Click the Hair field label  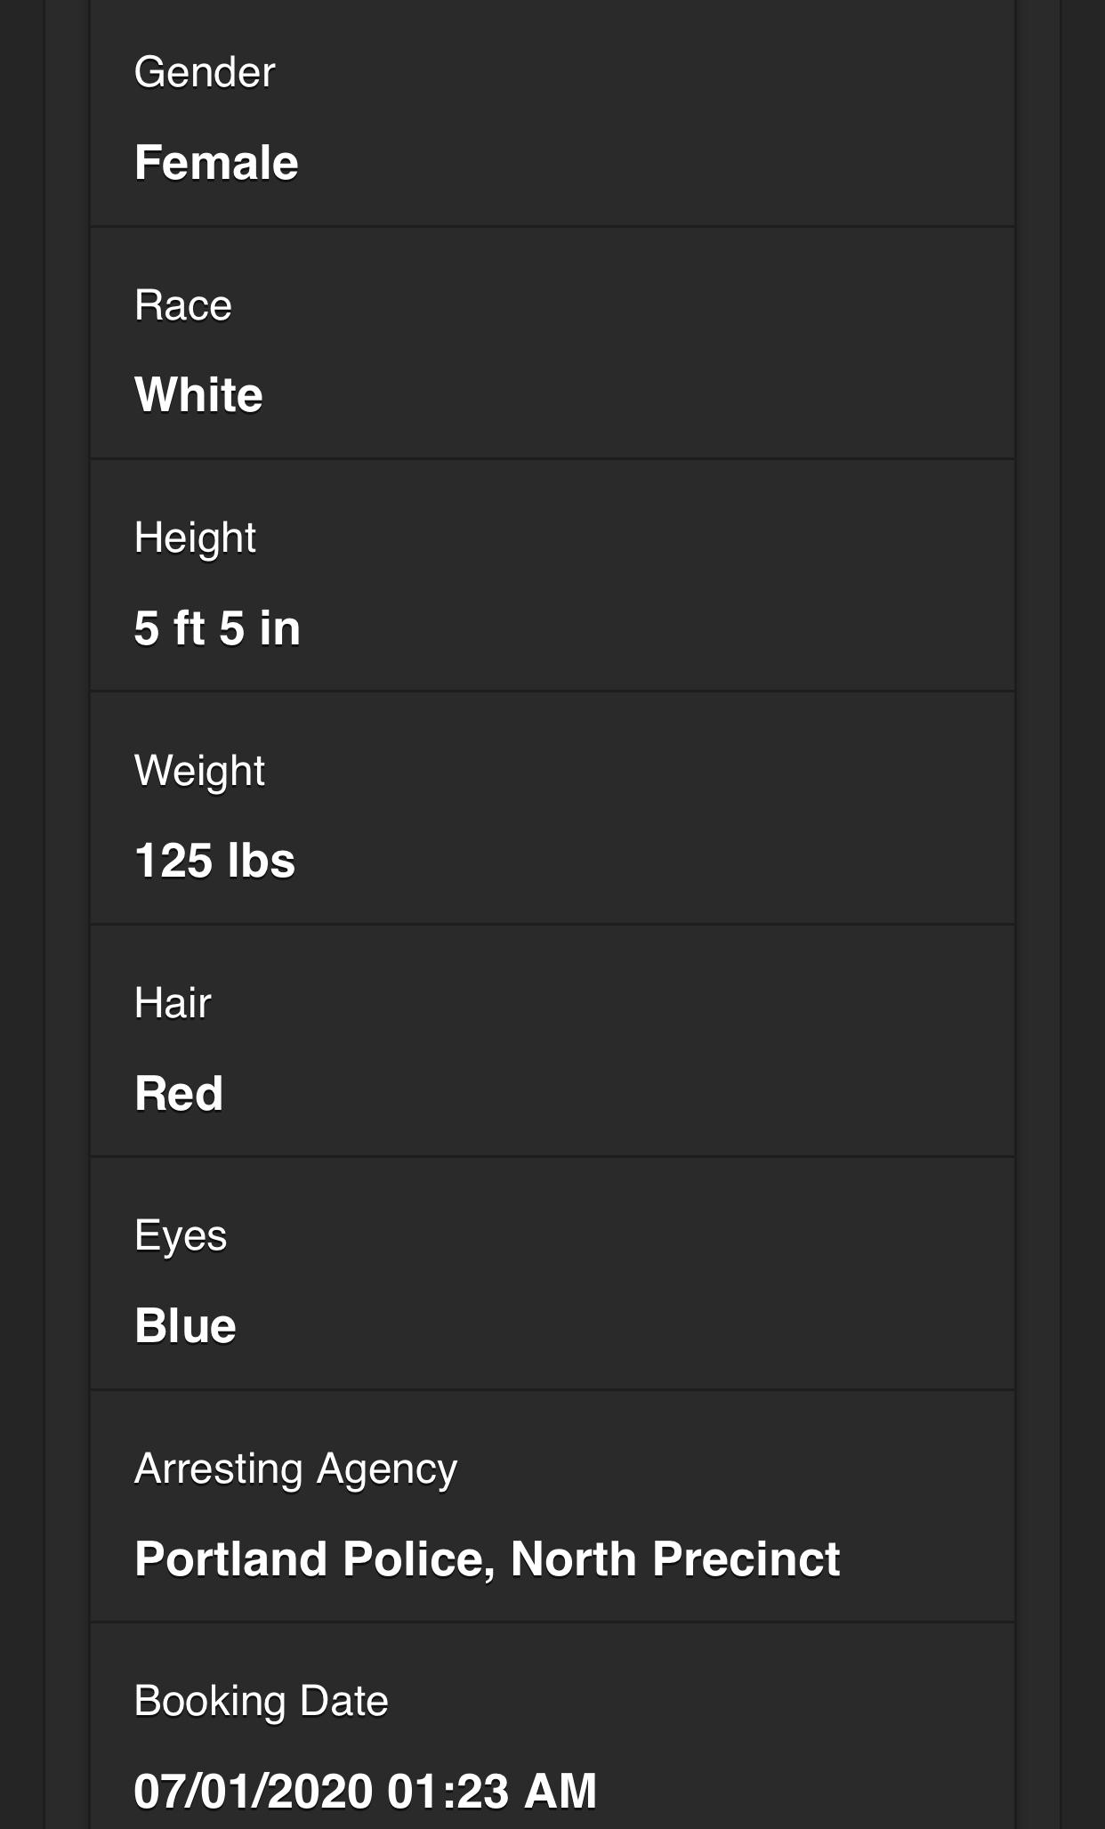(173, 1003)
